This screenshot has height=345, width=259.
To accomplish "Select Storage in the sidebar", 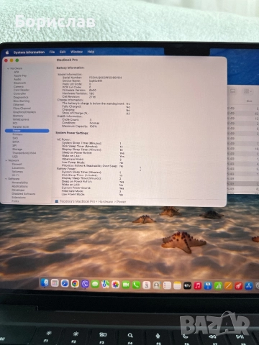I will (x=17, y=149).
